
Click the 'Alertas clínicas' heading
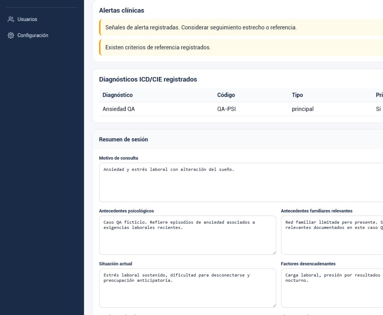click(x=122, y=11)
